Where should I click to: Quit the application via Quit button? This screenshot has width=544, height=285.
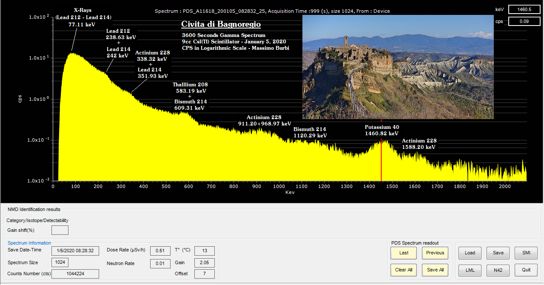click(526, 270)
